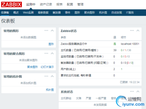Click the 监控项数量 row label

click(x=82, y=57)
